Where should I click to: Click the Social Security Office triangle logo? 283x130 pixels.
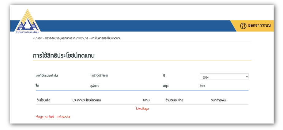click(27, 21)
